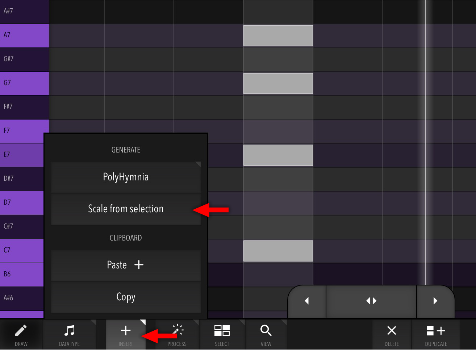Nudge the selection right with the arrow
Screen dimensions: 476x351
click(435, 301)
